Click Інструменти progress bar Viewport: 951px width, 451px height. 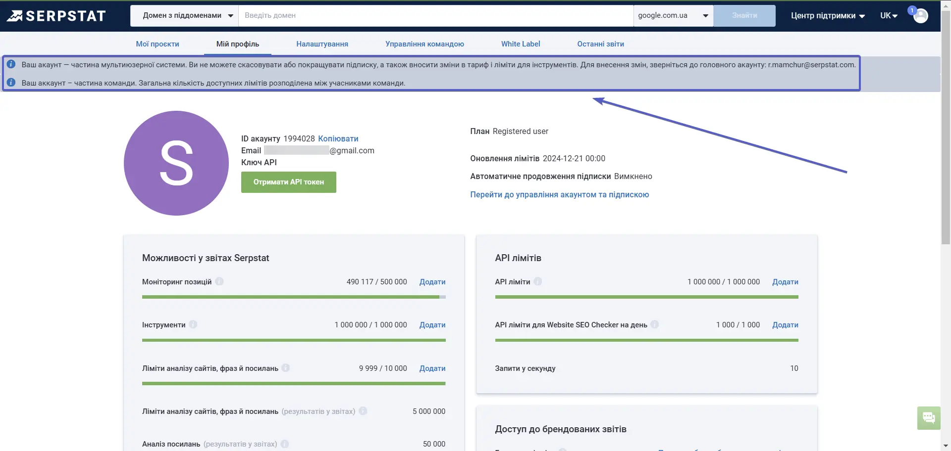[x=294, y=340]
